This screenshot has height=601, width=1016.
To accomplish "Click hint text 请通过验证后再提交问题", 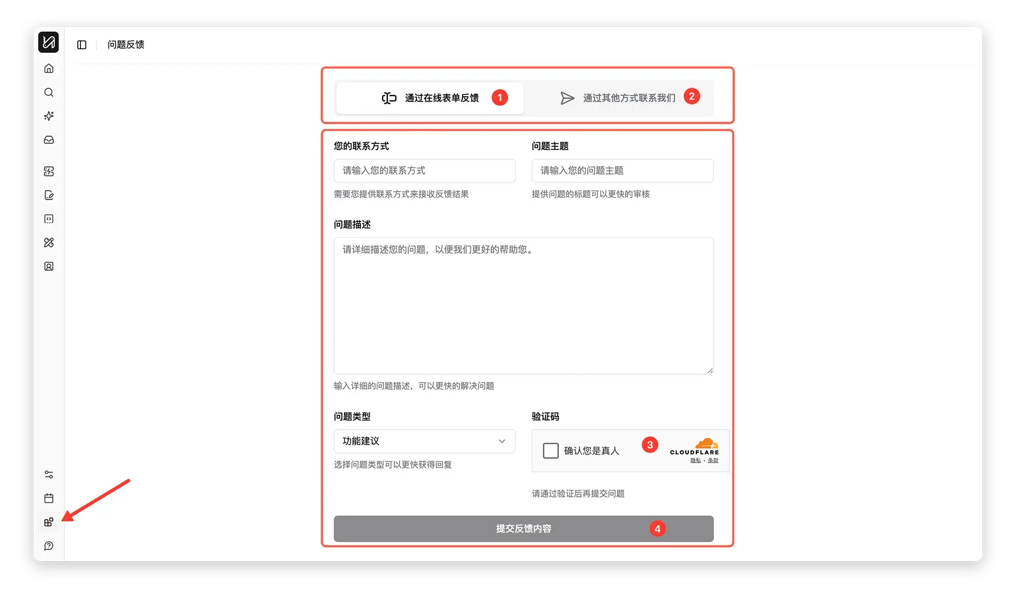I will pyautogui.click(x=578, y=494).
